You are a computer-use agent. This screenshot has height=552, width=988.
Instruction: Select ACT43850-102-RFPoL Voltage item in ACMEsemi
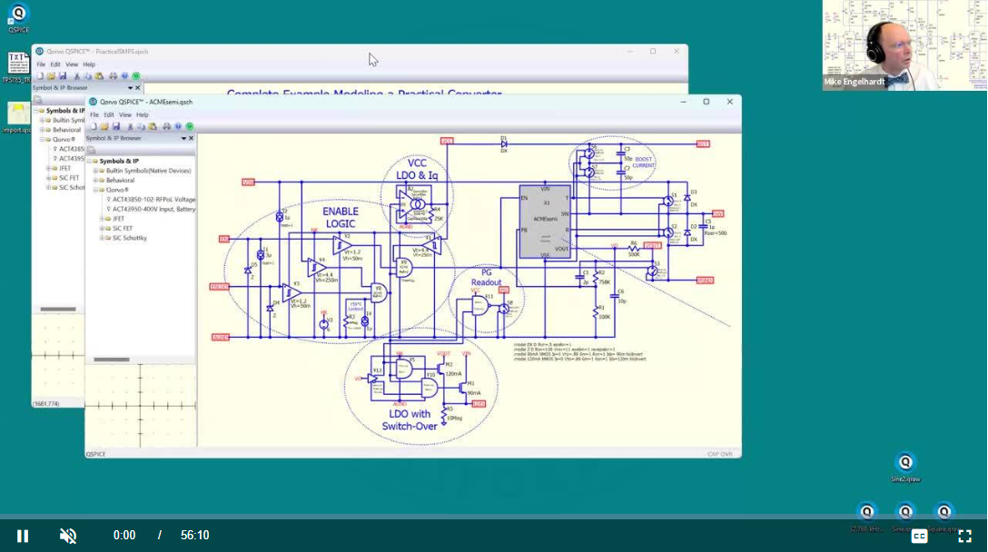point(153,200)
